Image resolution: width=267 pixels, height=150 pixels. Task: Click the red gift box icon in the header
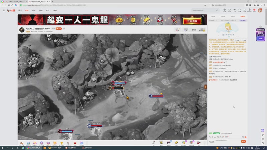pos(254,10)
